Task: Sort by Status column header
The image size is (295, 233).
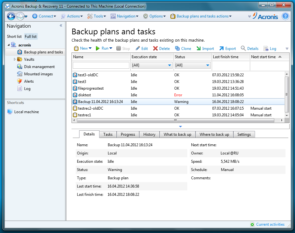Action: point(193,57)
